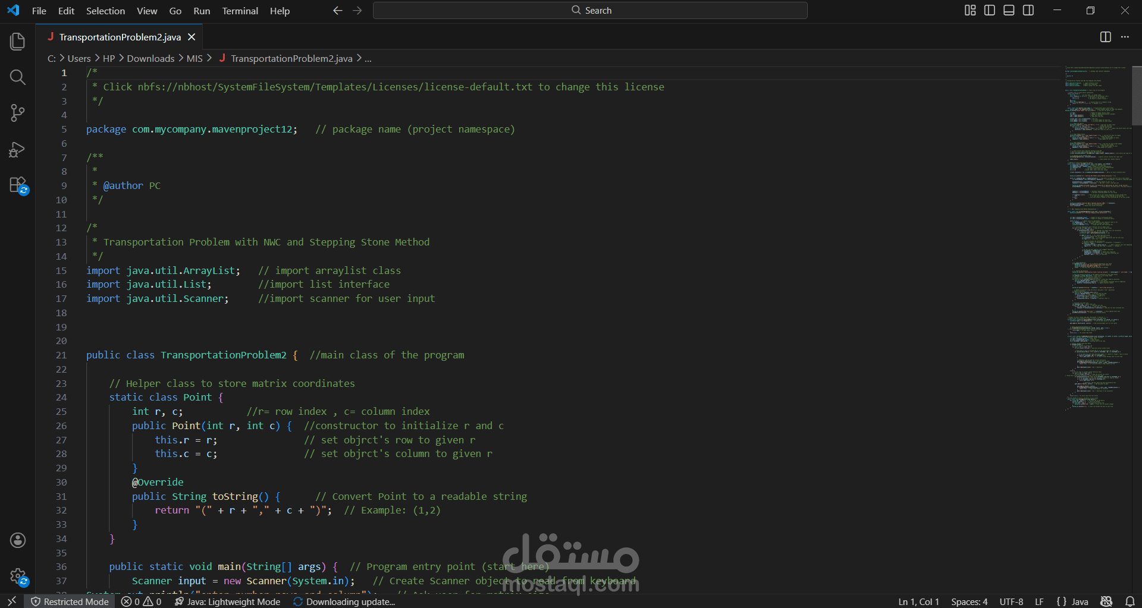Click 'import java.util.Scanner;' statement
The width and height of the screenshot is (1142, 608).
(x=158, y=298)
